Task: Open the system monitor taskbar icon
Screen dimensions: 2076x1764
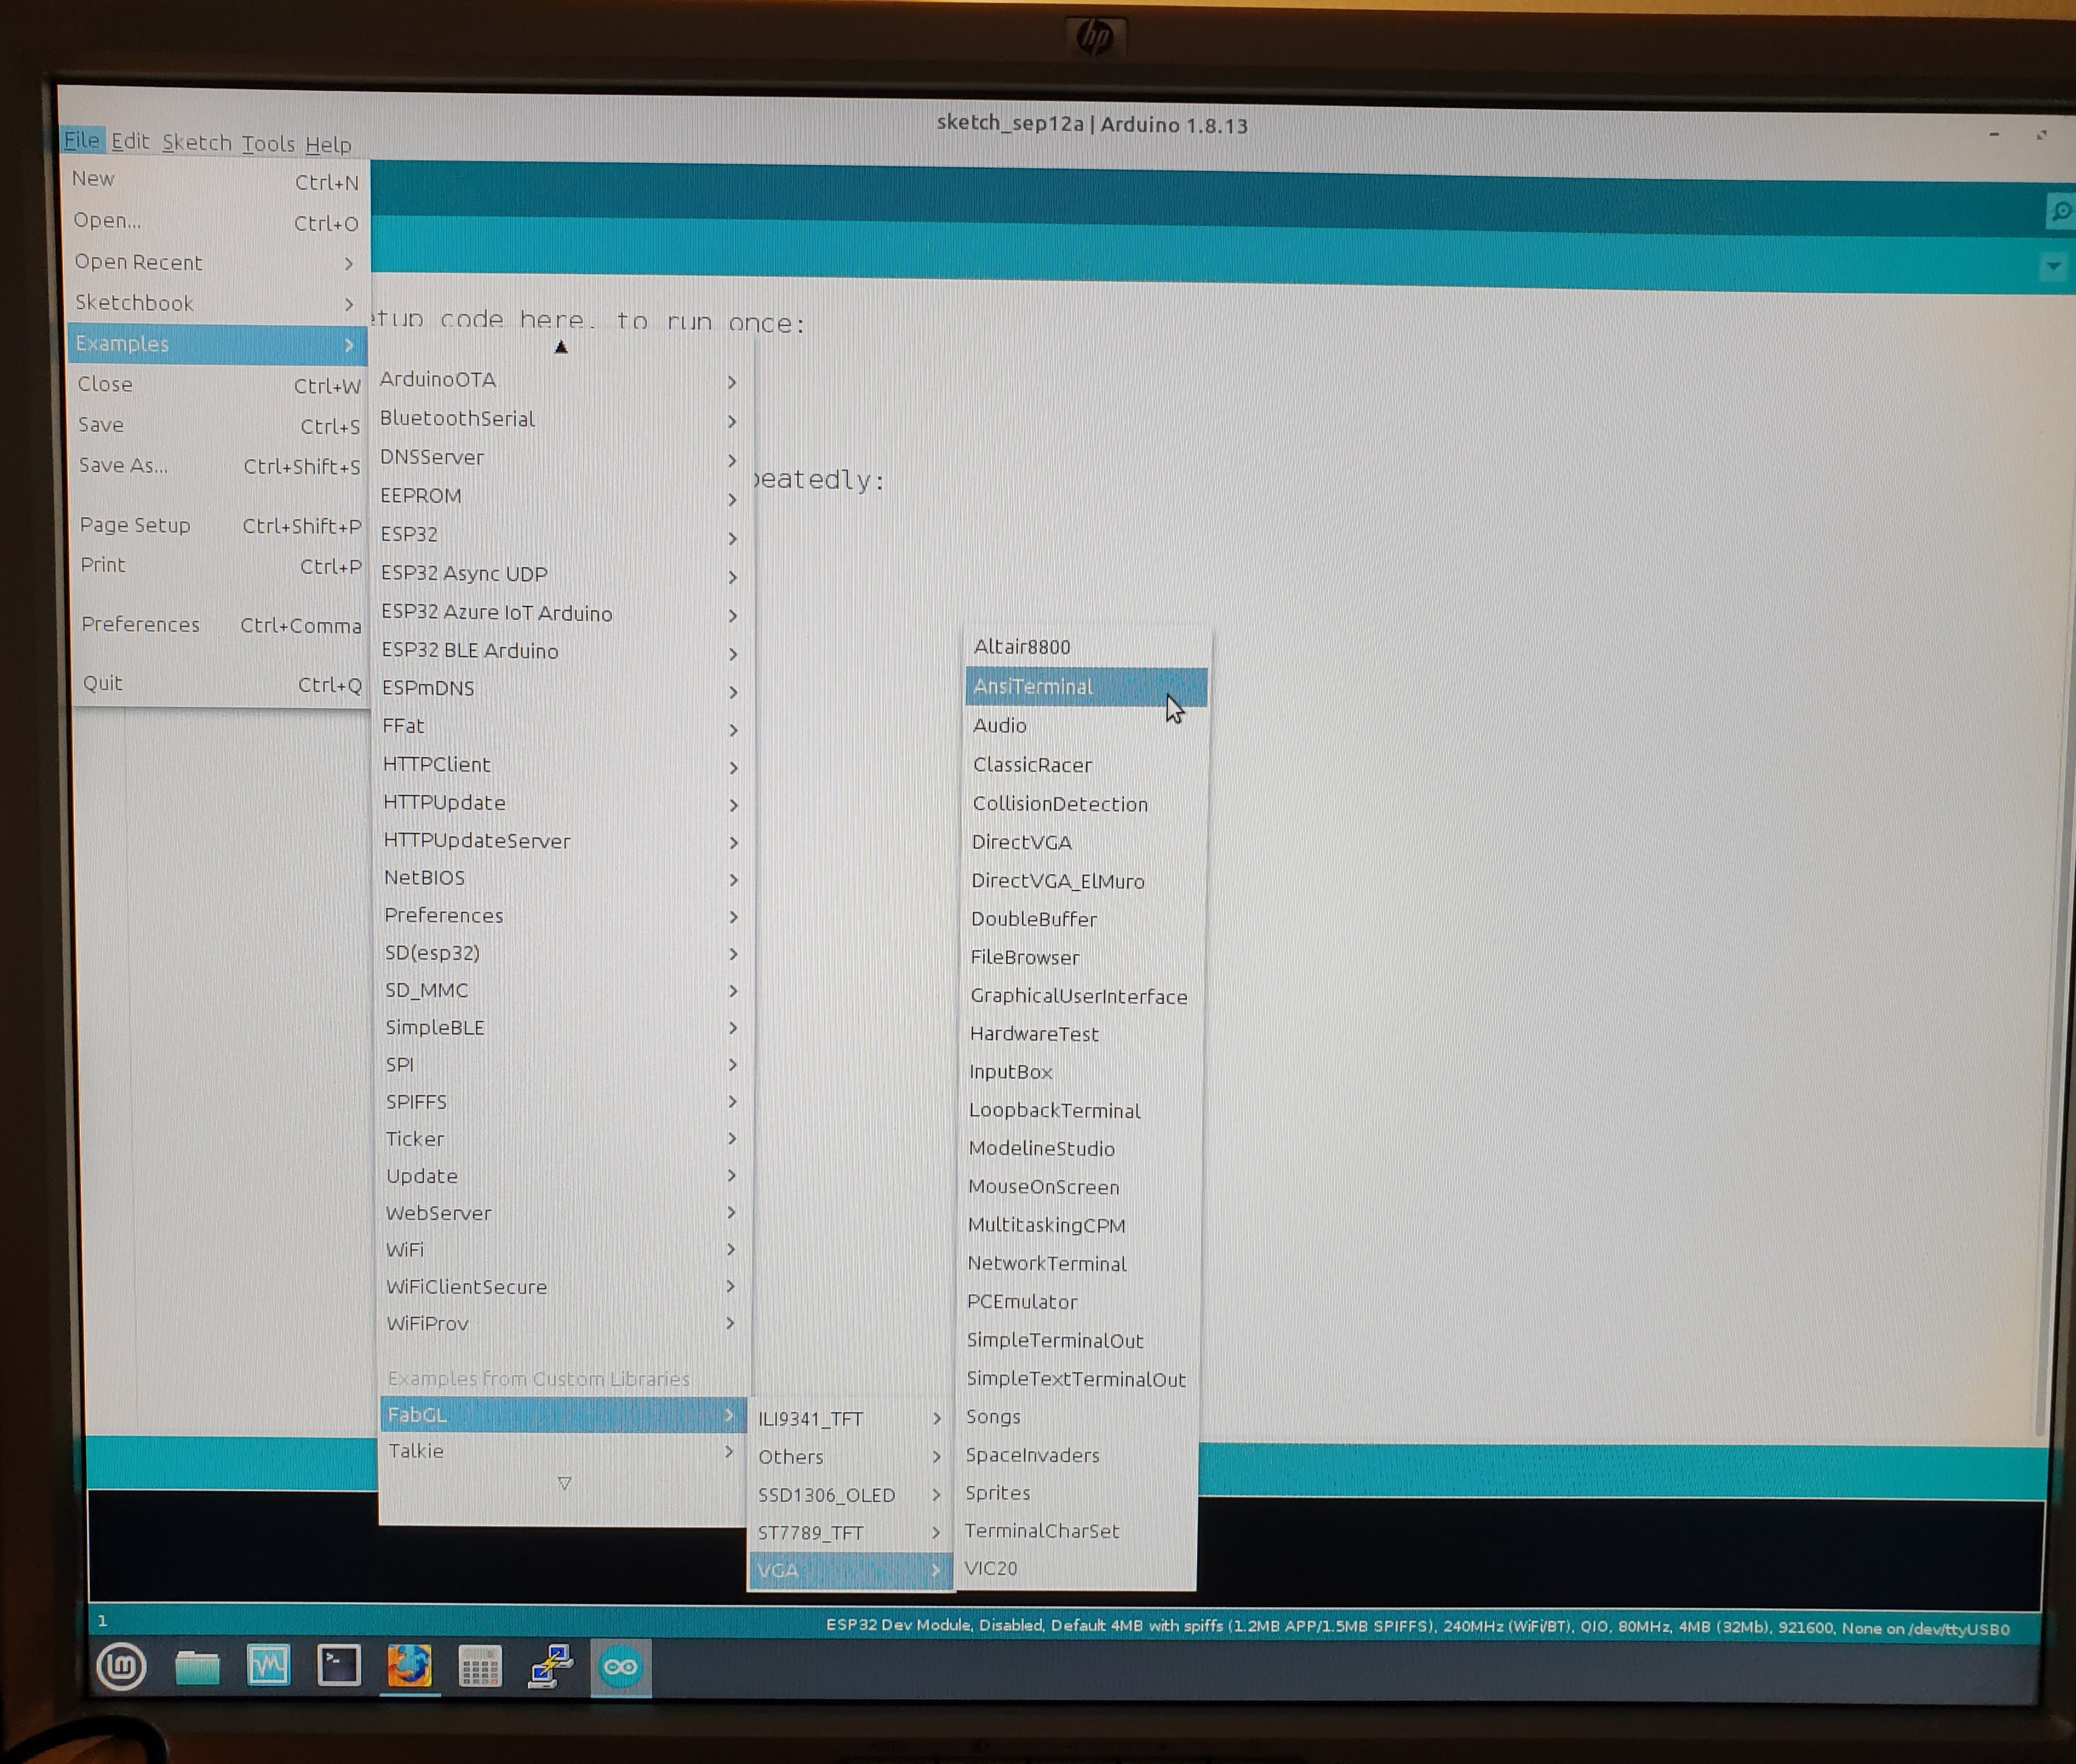Action: coord(268,1666)
